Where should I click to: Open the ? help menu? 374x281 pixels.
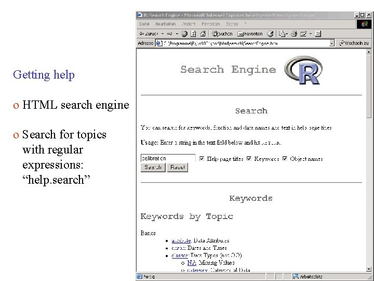(x=245, y=23)
